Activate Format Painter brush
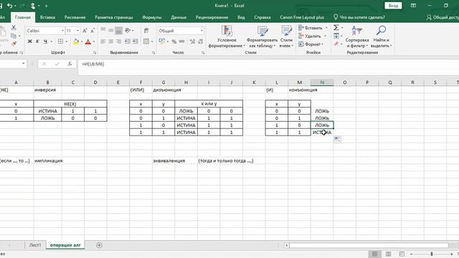This screenshot has height=258, width=459. click(x=14, y=44)
